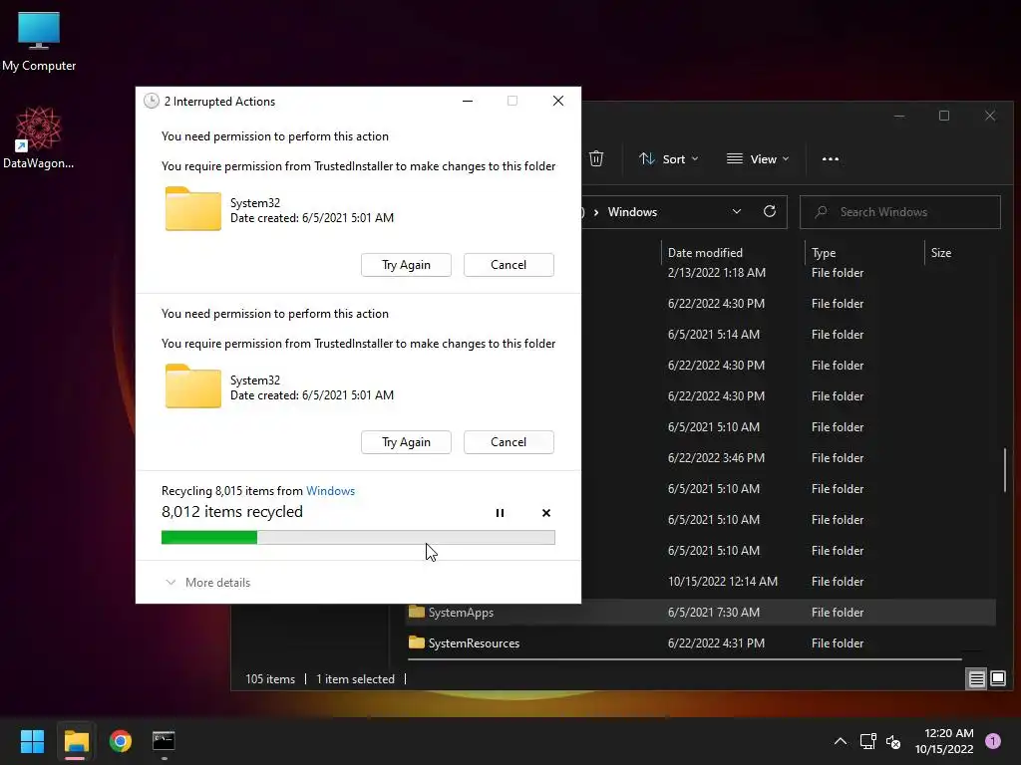Click the '1 item selected' status text
Screen dimensions: 1021x765
(356, 679)
